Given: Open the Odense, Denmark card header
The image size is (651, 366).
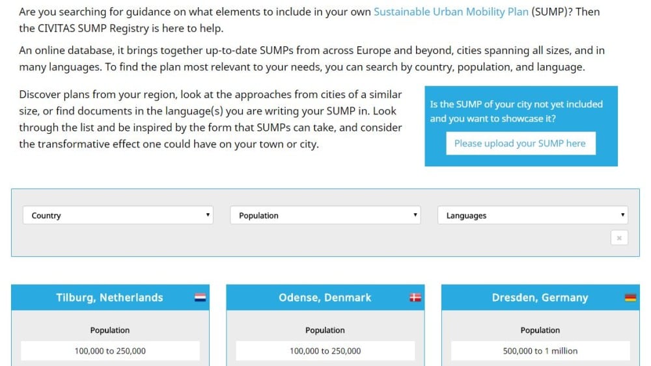Looking at the screenshot, I should tap(325, 298).
